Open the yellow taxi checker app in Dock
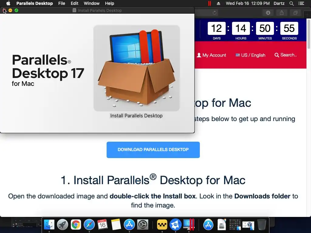 coord(162,225)
